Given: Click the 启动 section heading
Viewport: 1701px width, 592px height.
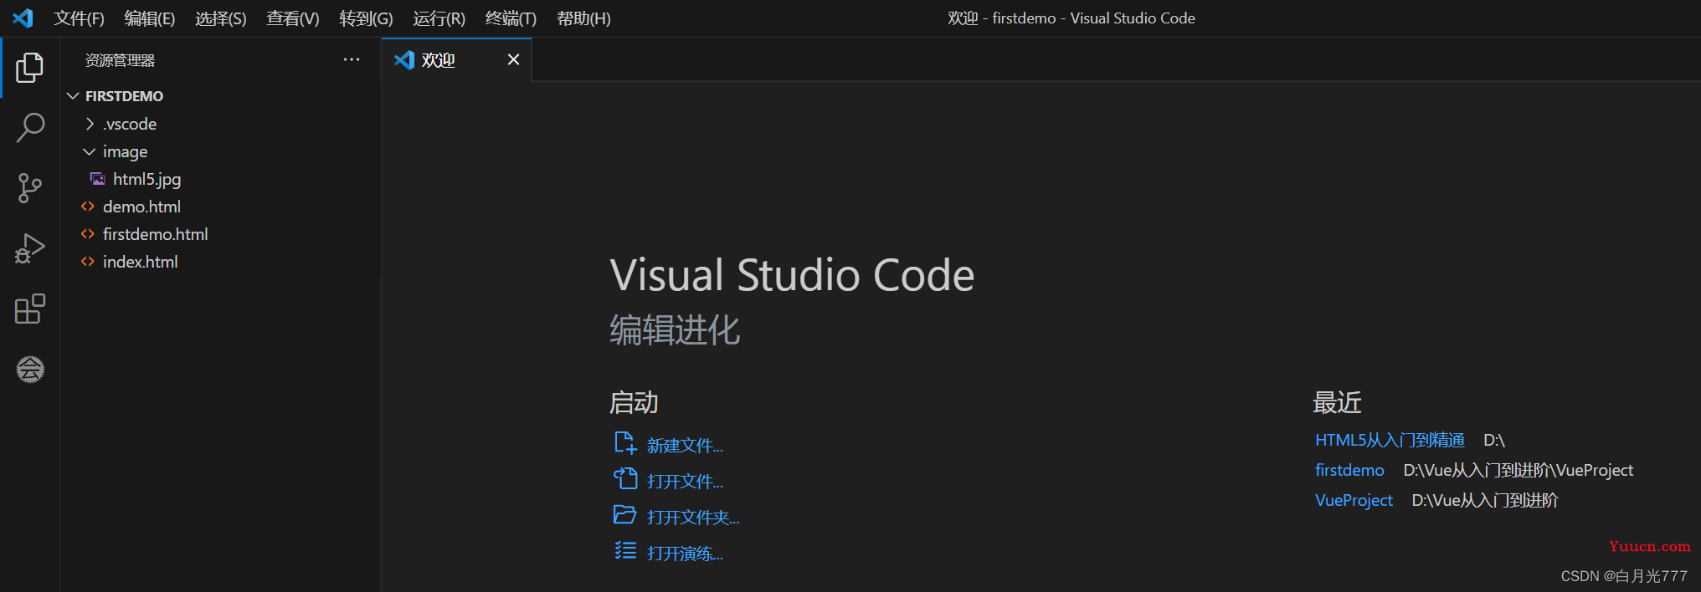Looking at the screenshot, I should point(634,402).
